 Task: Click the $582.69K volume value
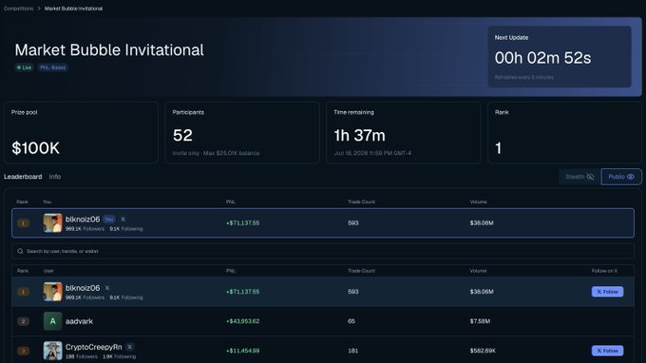click(483, 351)
